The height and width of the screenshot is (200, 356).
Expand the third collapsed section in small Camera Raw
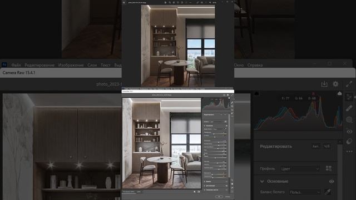pos(205,190)
